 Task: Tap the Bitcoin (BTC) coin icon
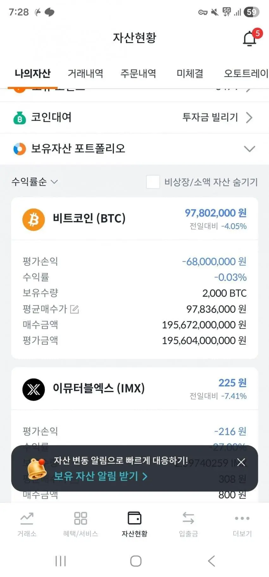pyautogui.click(x=34, y=219)
